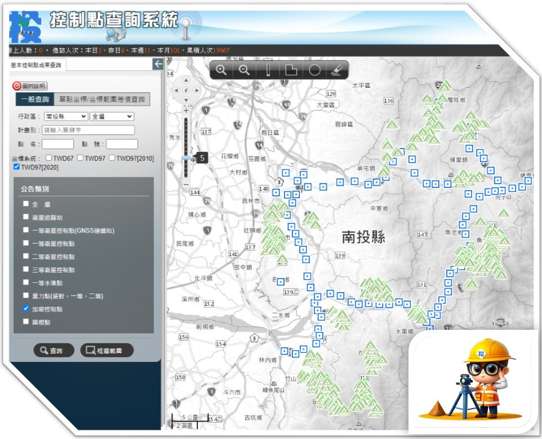This screenshot has height=439, width=542.
Task: Uncheck the TWD97[2020] checkbox
Action: point(16,167)
